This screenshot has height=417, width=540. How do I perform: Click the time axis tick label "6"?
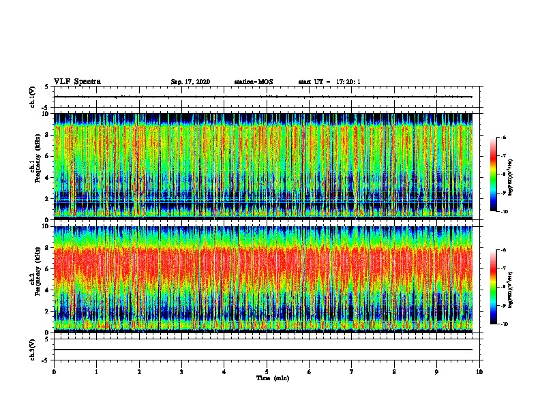[x=310, y=372]
